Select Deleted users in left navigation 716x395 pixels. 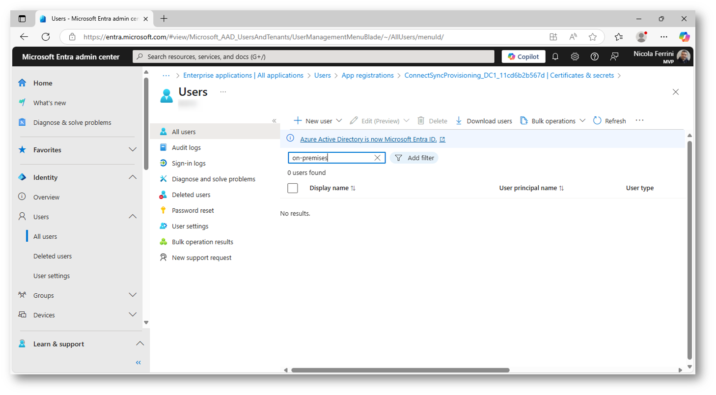pos(53,256)
